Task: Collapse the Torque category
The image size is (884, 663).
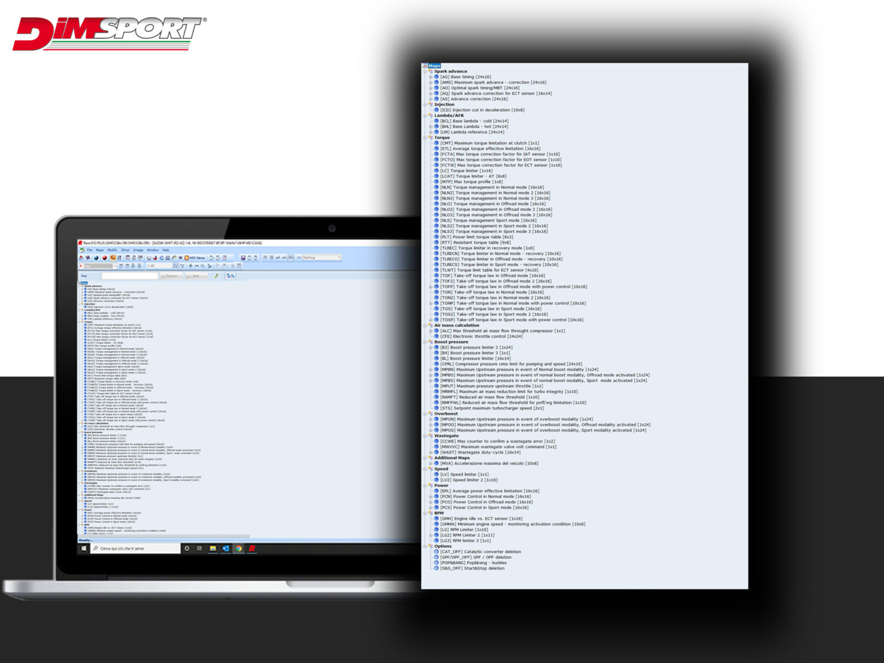Action: pyautogui.click(x=425, y=138)
